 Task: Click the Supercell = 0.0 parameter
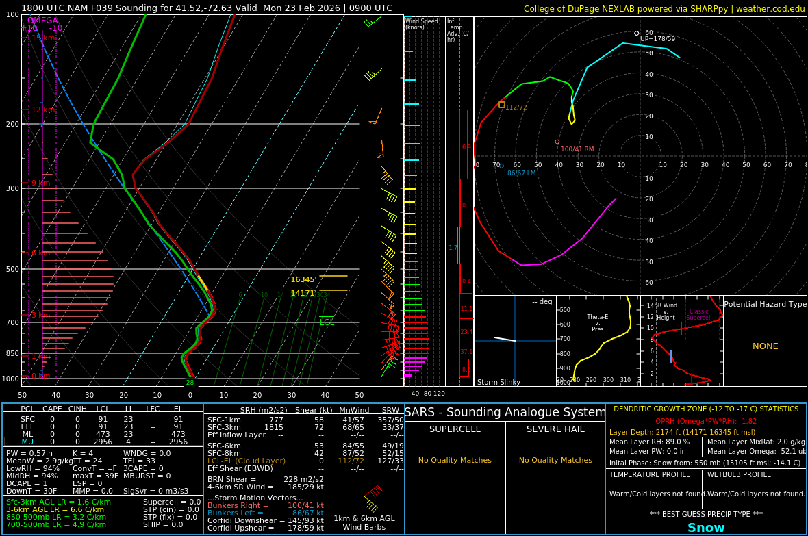[172, 502]
